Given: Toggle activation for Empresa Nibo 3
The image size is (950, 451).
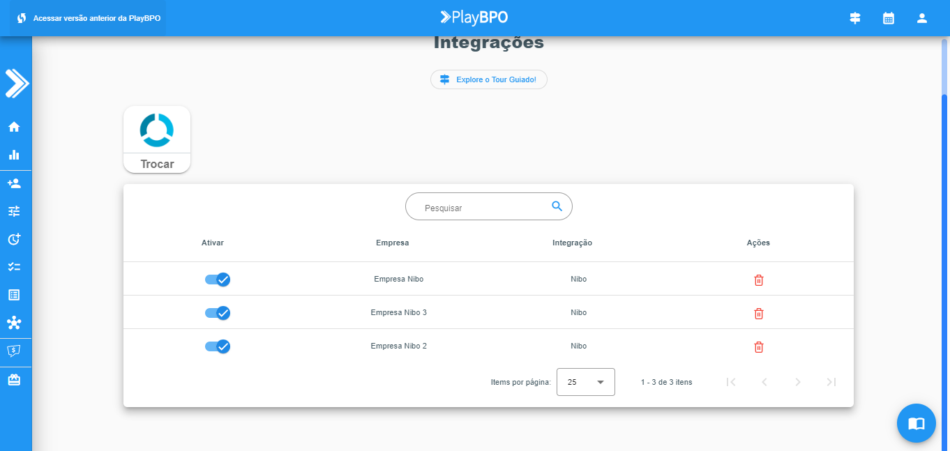Looking at the screenshot, I should 218,313.
